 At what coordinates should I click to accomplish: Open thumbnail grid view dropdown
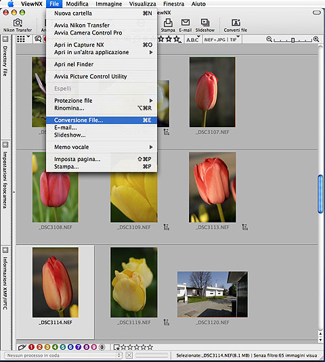23,39
